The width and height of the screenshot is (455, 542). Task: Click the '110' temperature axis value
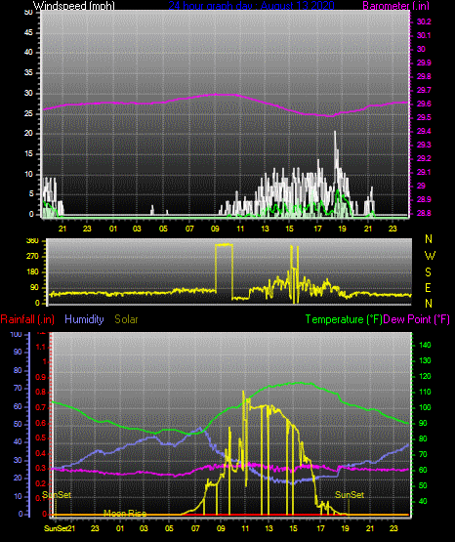tap(425, 392)
